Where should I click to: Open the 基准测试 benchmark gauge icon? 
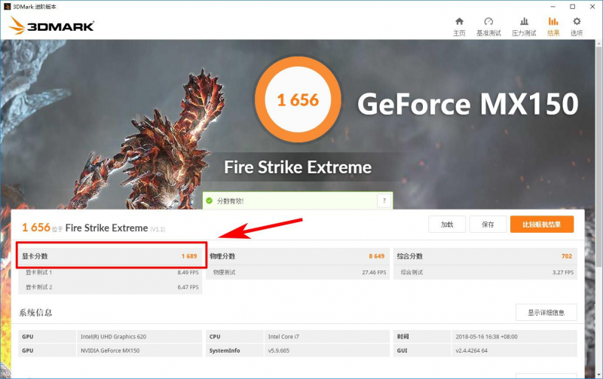click(488, 22)
